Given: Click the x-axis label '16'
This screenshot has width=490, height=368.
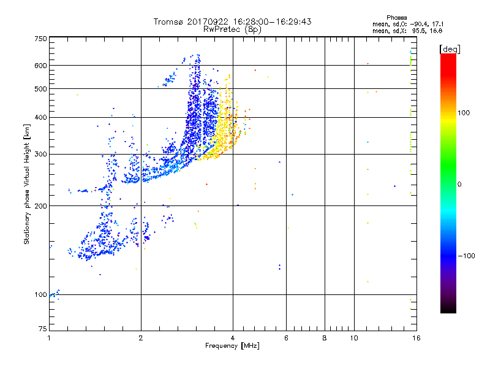Looking at the screenshot, I should [x=417, y=338].
